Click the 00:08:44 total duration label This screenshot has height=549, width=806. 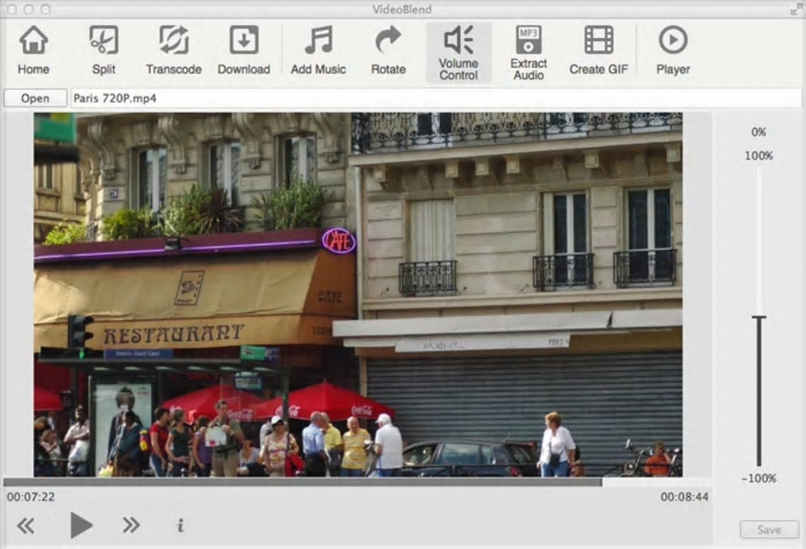684,497
